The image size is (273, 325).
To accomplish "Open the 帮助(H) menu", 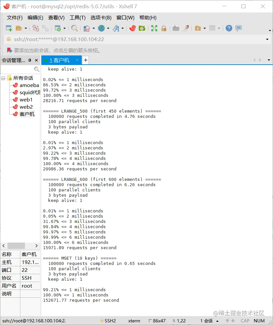I will [x=148, y=18].
